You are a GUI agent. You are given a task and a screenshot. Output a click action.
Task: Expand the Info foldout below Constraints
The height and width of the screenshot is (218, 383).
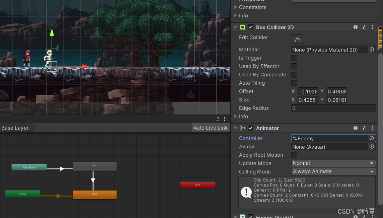(236, 15)
